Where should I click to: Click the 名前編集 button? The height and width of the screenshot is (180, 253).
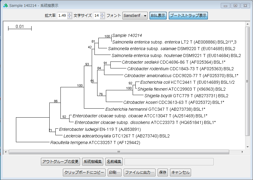(x=114, y=162)
